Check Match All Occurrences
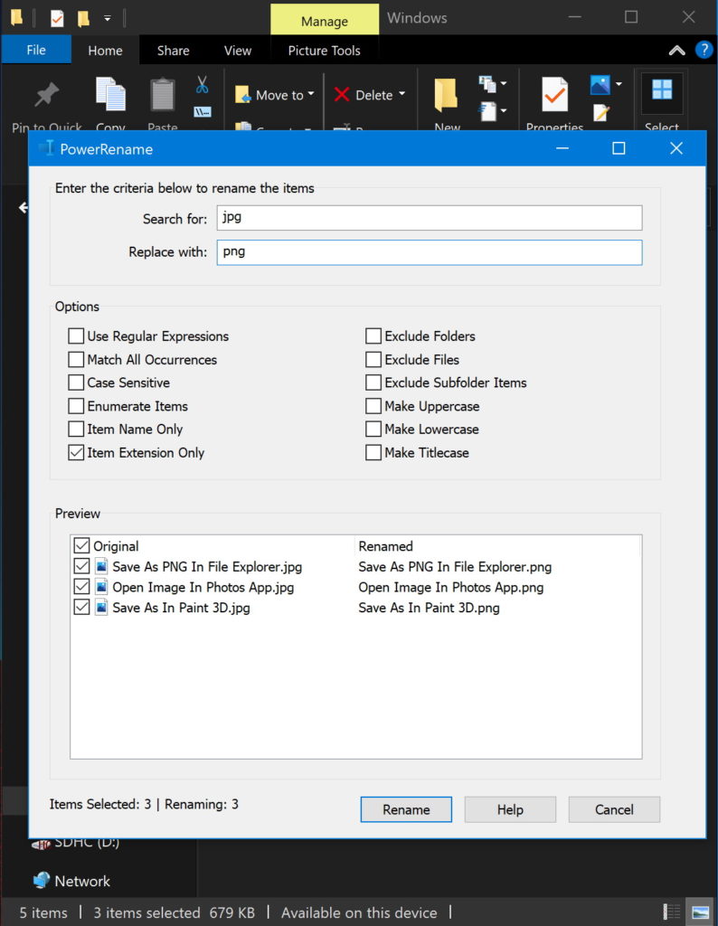 76,360
